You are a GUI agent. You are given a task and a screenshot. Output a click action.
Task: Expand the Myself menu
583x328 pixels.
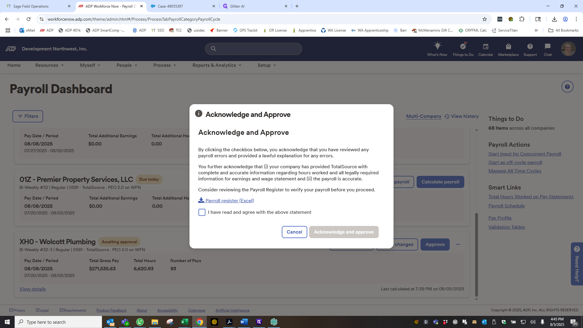[x=90, y=65]
